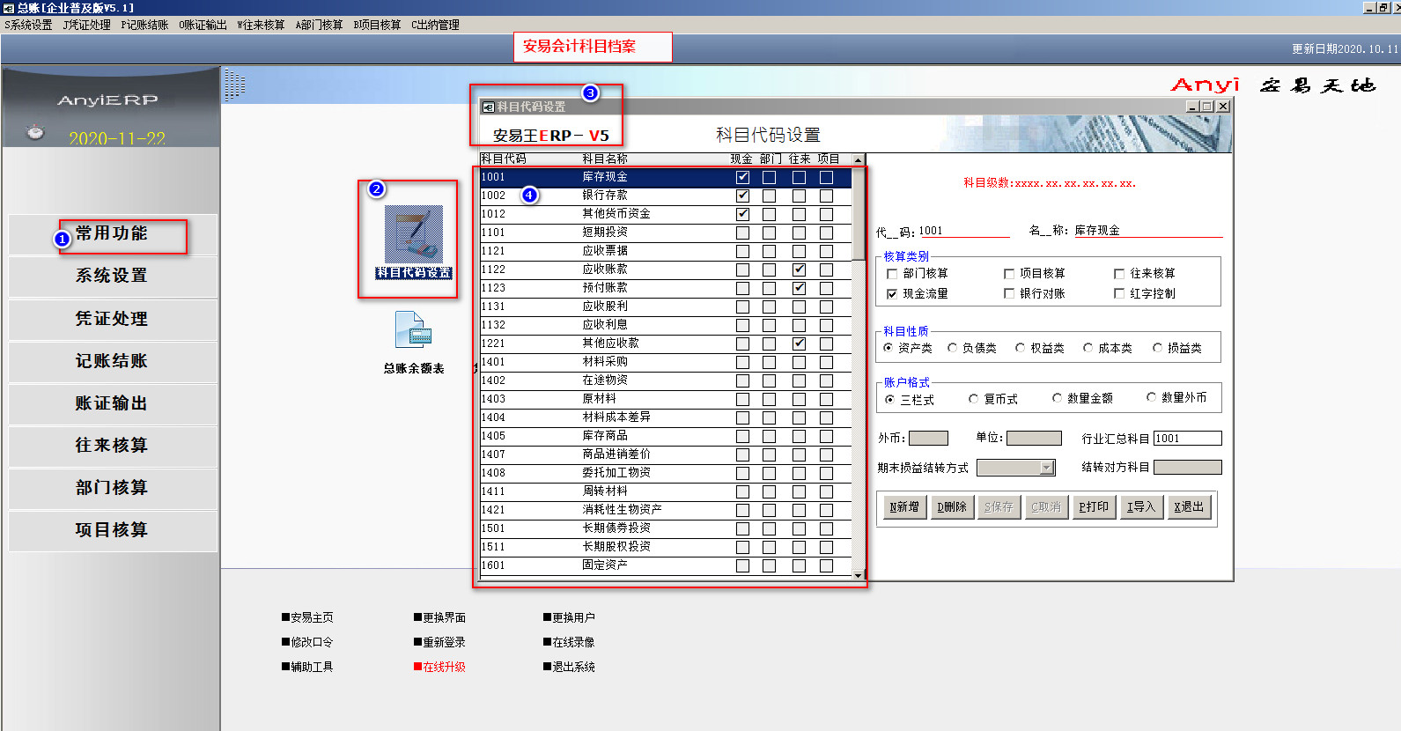
Task: Click the Anyi 安易天地 logo
Action: pyautogui.click(x=1272, y=85)
